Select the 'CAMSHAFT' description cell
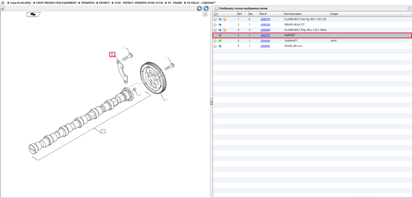The width and height of the screenshot is (412, 198). click(290, 41)
